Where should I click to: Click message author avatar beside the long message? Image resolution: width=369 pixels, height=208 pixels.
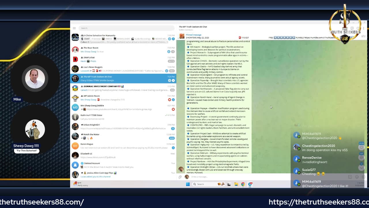(x=181, y=169)
